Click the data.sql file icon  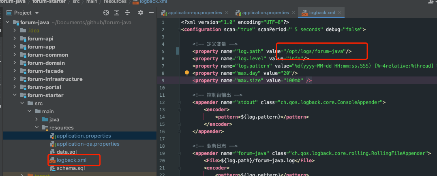coord(52,152)
